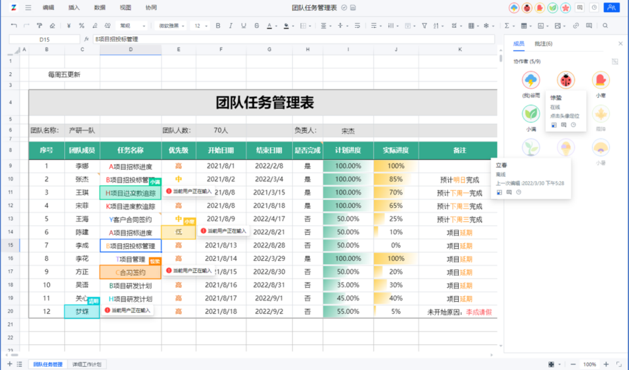Open the sort dropdown

coord(438,26)
